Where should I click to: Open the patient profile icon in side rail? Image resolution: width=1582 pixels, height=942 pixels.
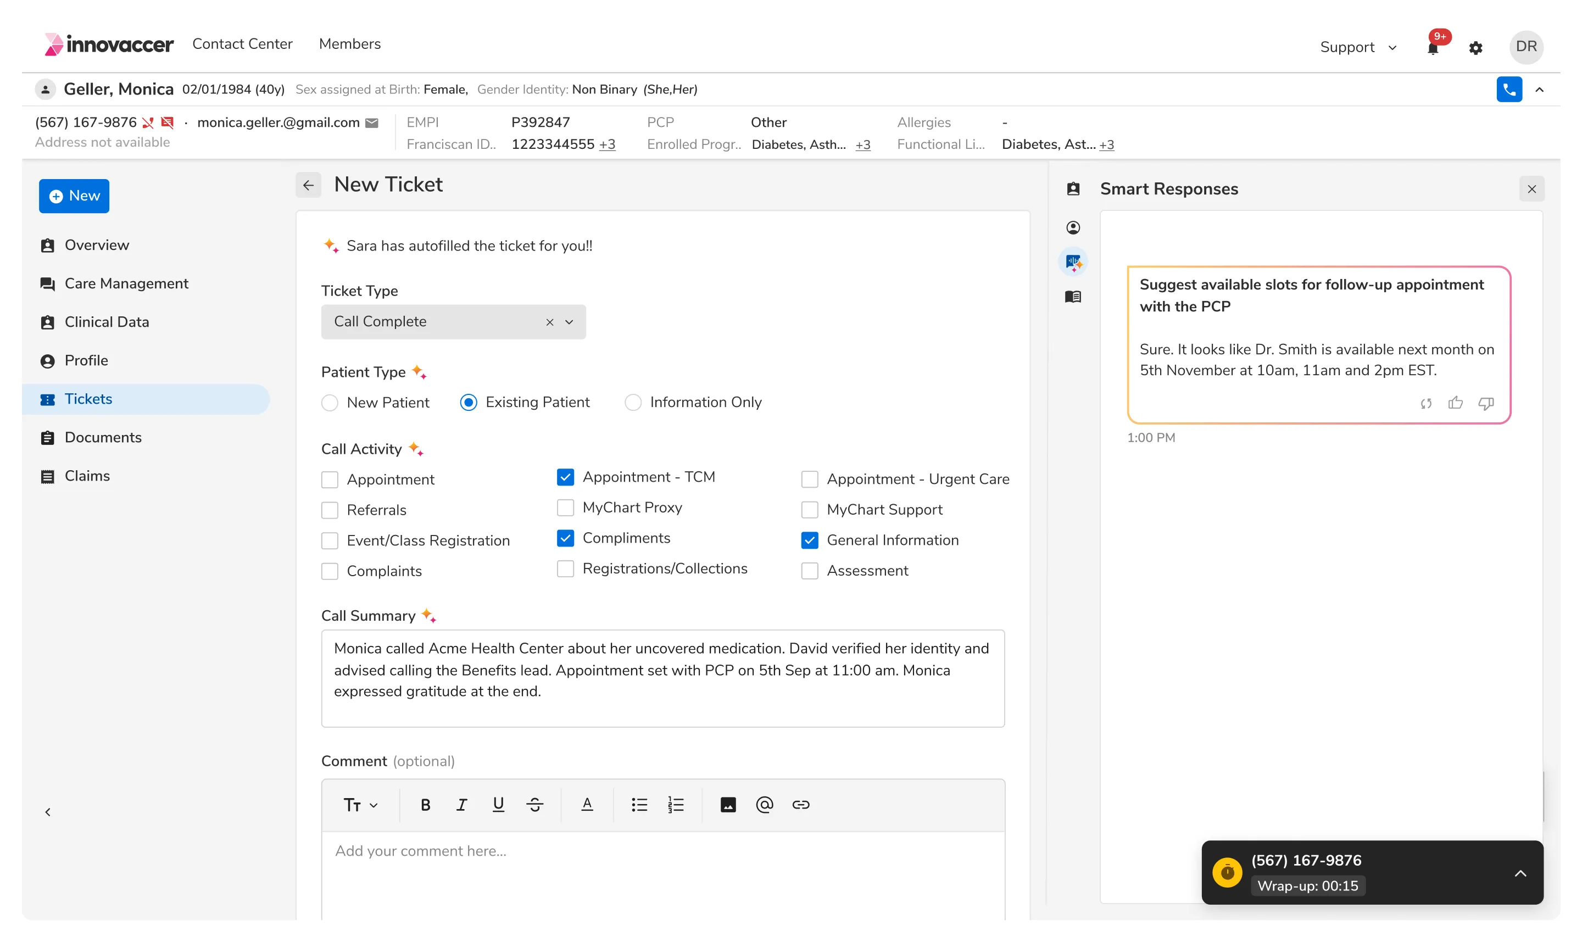tap(1073, 227)
